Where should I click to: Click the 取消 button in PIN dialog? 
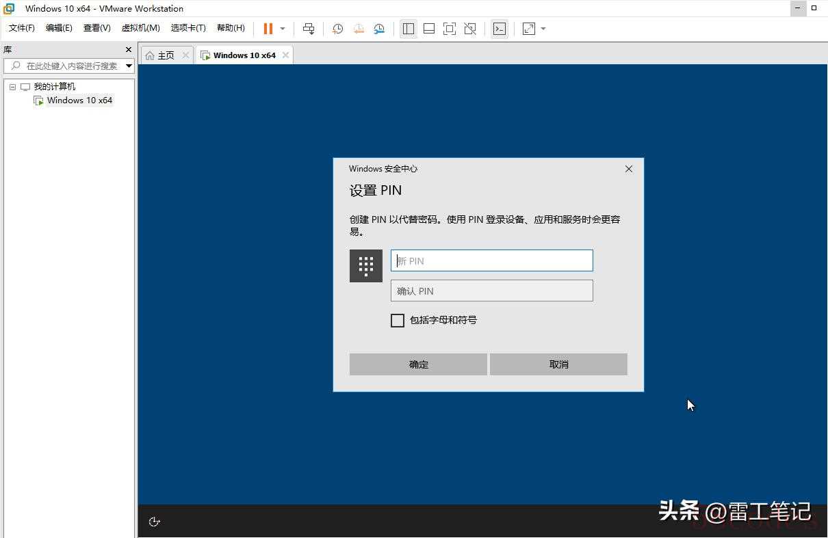[558, 364]
